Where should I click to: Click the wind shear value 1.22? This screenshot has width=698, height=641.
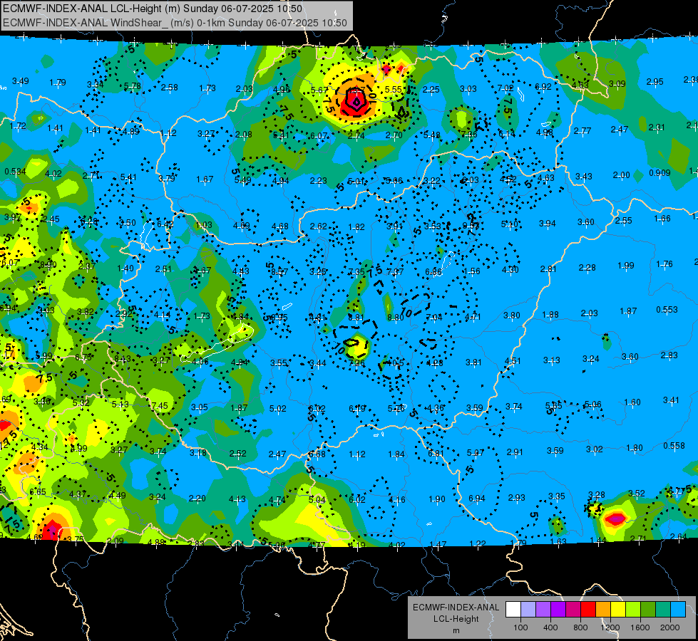tap(478, 544)
